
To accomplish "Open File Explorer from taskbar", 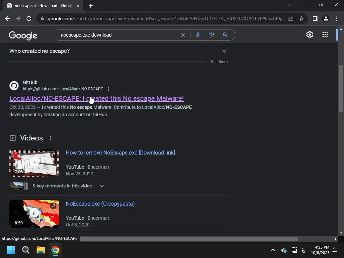I will coord(41,250).
